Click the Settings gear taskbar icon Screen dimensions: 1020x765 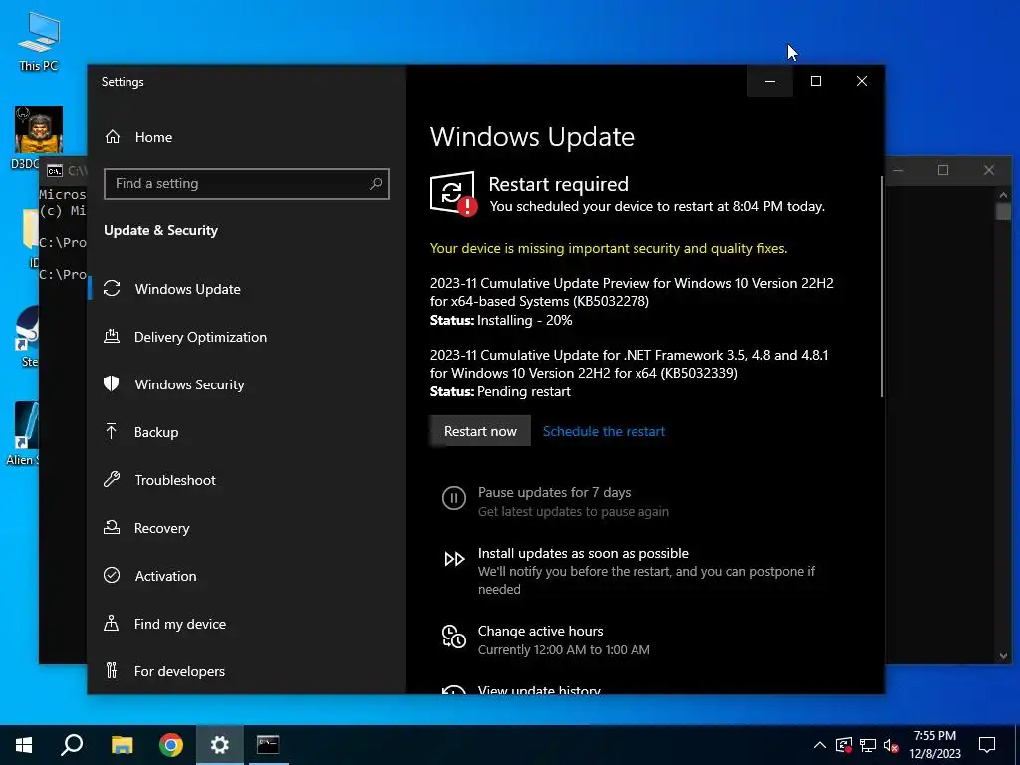pyautogui.click(x=220, y=745)
